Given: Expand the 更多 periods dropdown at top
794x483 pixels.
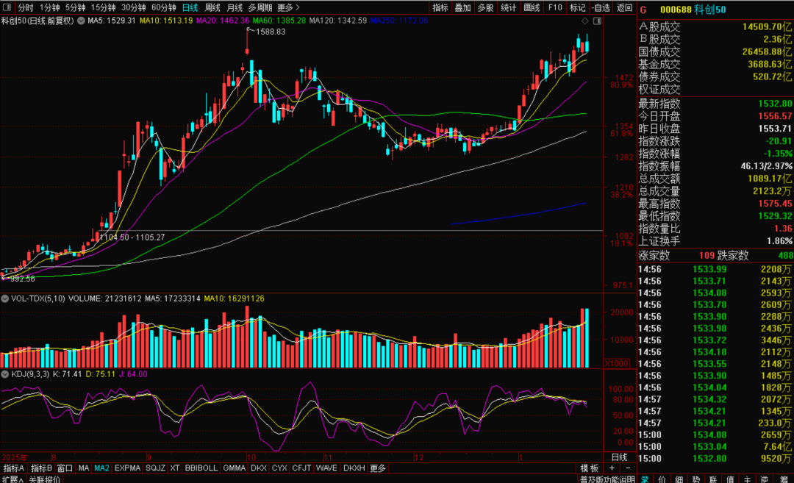Looking at the screenshot, I should point(287,8).
